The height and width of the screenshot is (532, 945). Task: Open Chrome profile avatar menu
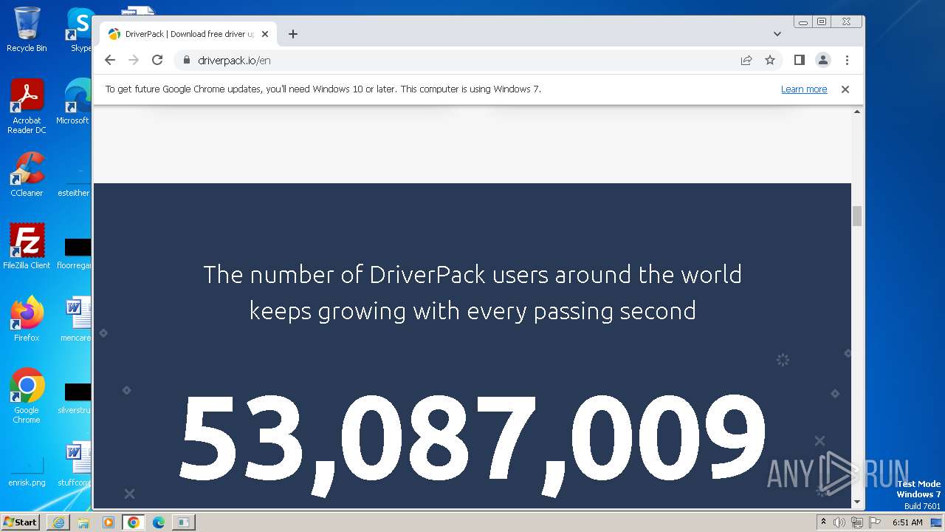tap(822, 61)
